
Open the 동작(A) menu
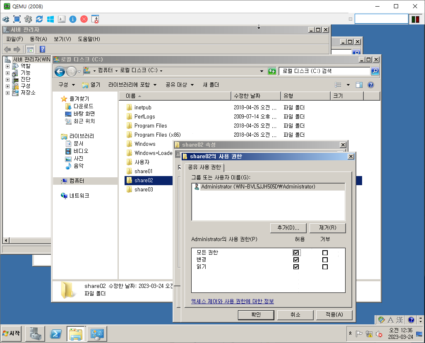[x=38, y=39]
